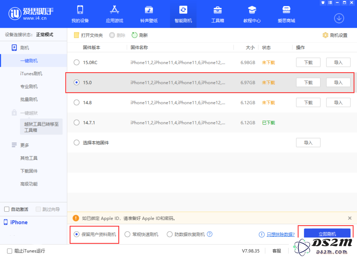Click the orange Apple ID warning icon
This screenshot has height=257, width=357.
pyautogui.click(x=76, y=218)
